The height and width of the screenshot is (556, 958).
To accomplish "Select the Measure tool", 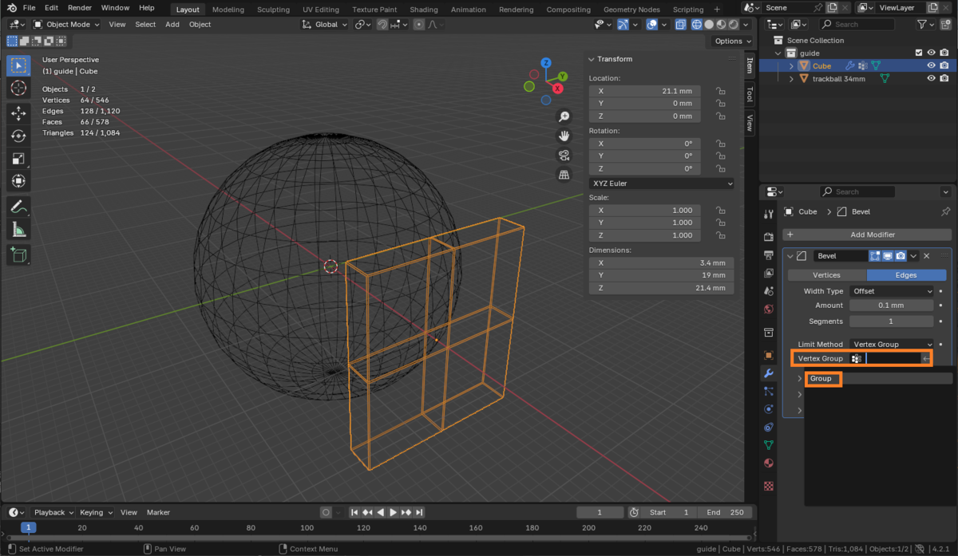I will tap(18, 230).
